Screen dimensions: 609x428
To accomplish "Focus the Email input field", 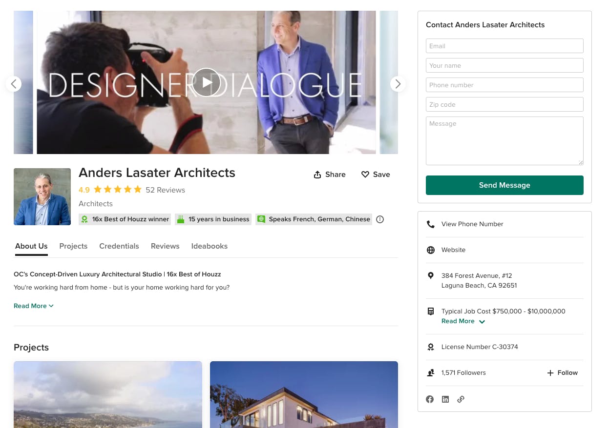I will coord(504,46).
